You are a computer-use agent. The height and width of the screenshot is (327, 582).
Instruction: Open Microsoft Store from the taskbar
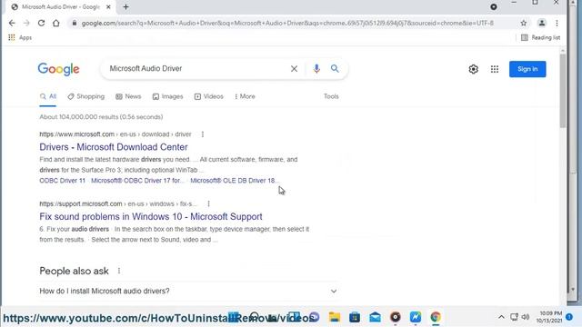[355, 317]
